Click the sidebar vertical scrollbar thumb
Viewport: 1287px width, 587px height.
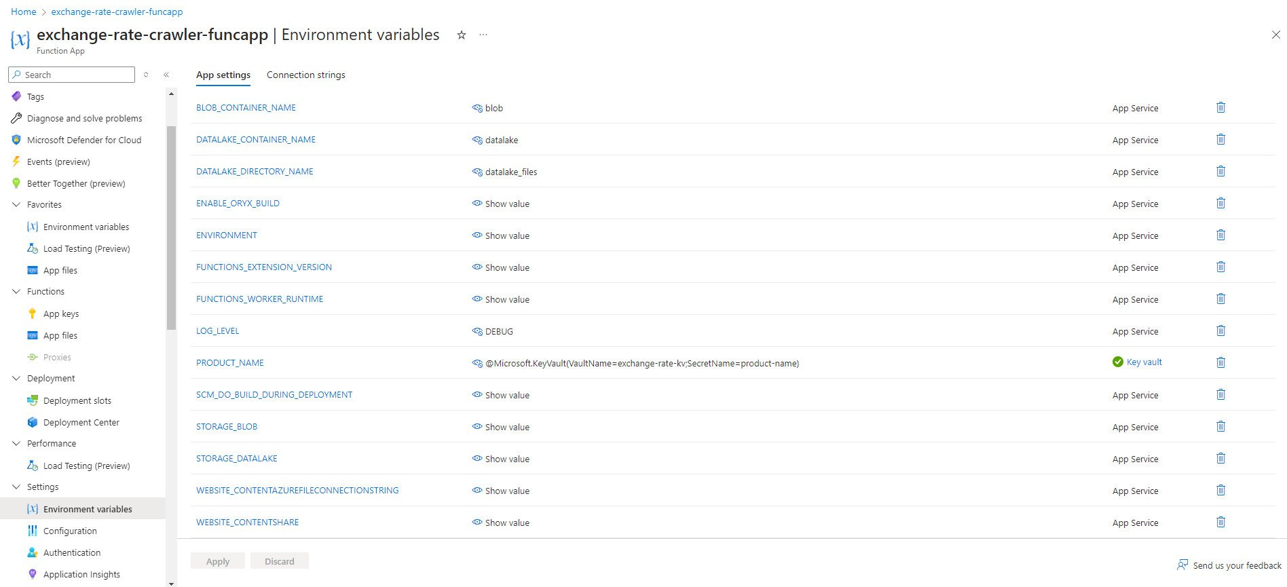(x=171, y=227)
